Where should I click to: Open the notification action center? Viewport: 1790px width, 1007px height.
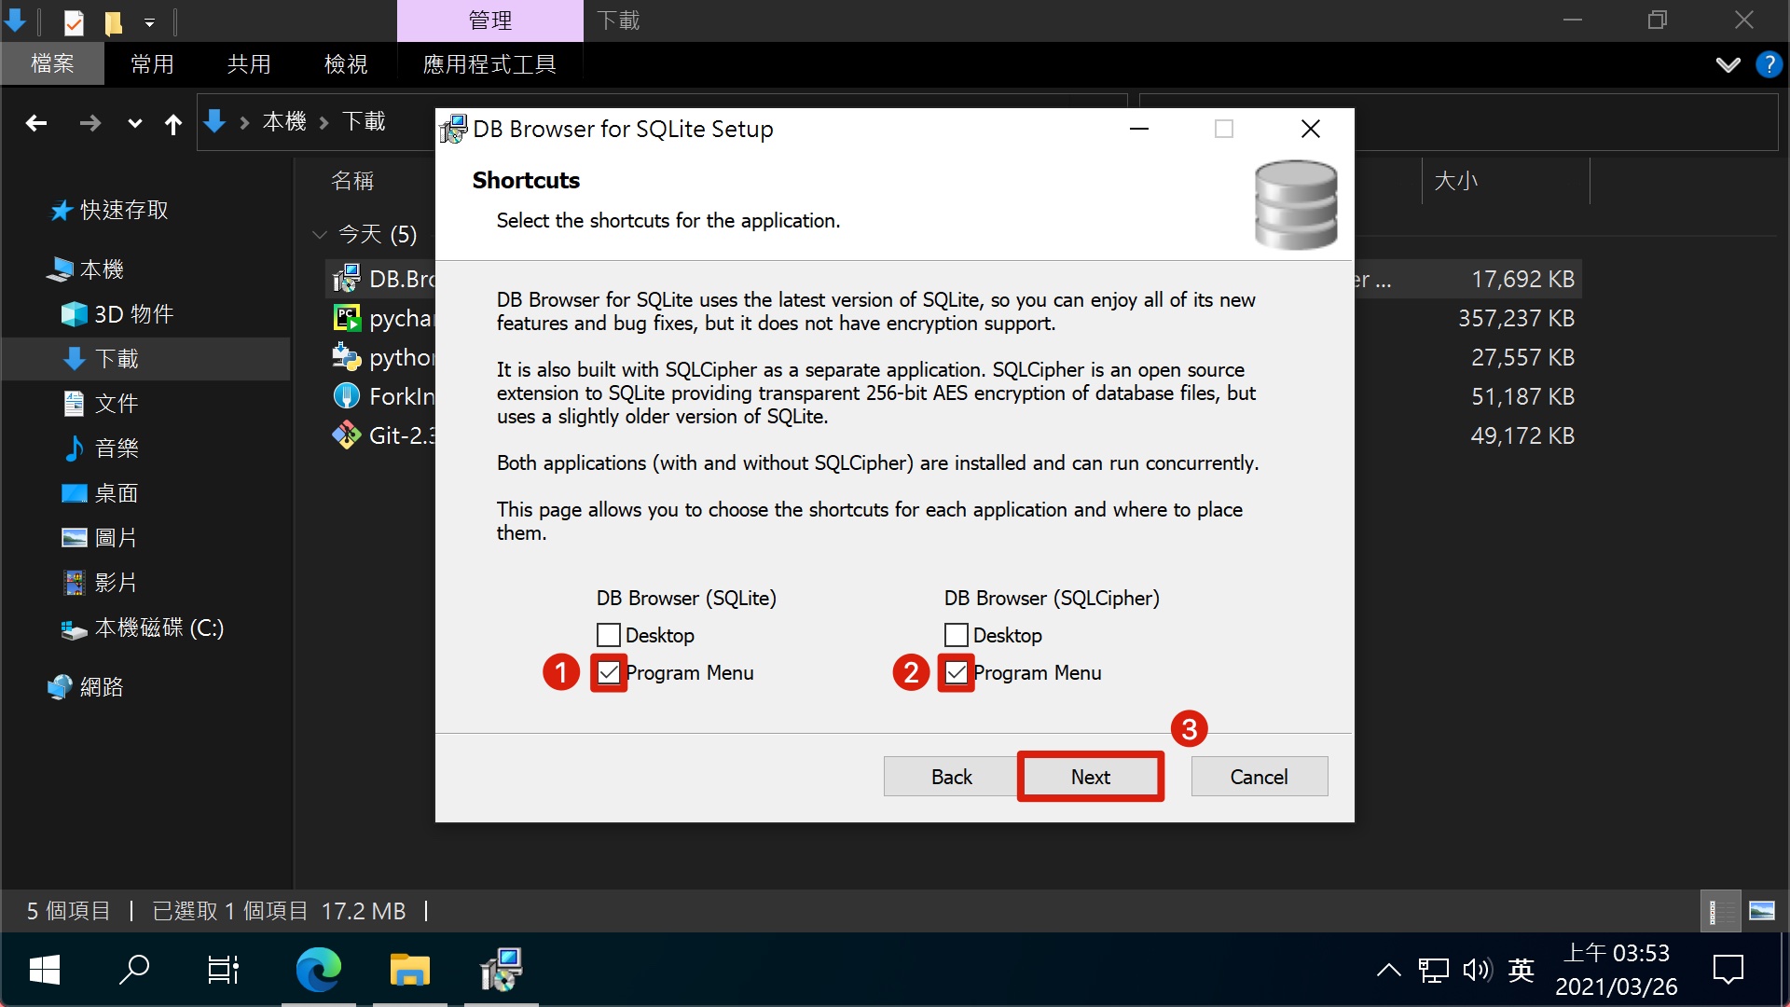(1728, 970)
